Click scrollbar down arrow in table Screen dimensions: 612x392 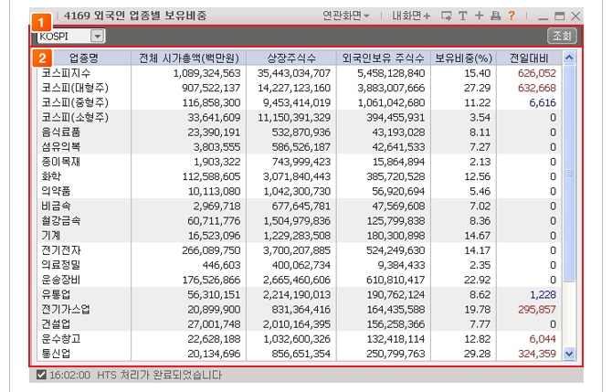(570, 354)
